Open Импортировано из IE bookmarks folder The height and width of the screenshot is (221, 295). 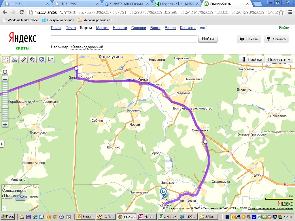click(x=96, y=20)
